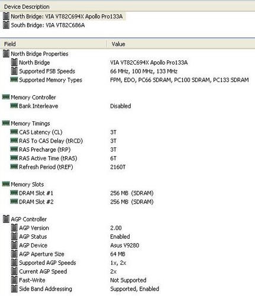Select the Disabled value for Bank Interleave
This screenshot has height=296, width=255.
tap(121, 106)
